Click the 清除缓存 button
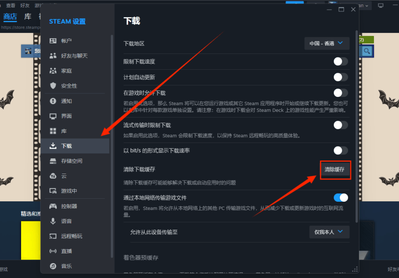Screen dimensions: 399x278 (x=334, y=169)
